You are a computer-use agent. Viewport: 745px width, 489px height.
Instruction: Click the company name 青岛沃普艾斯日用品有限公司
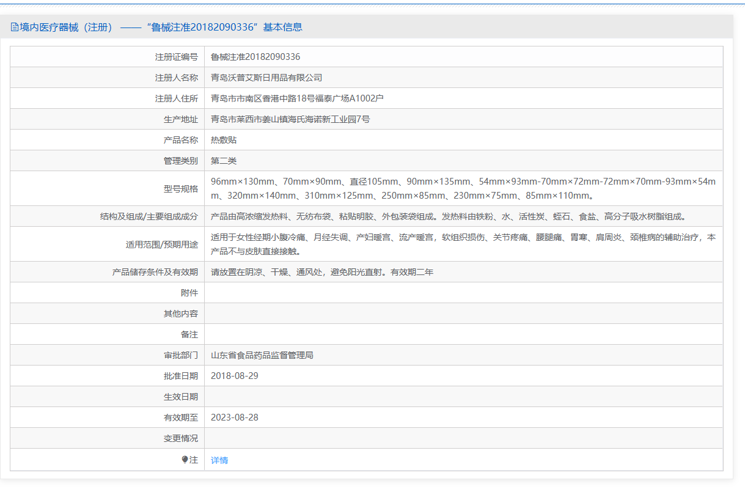[266, 78]
